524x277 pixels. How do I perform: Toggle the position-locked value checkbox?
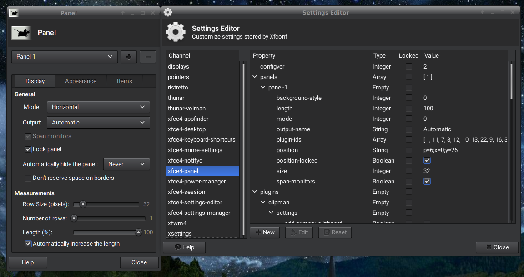(427, 161)
